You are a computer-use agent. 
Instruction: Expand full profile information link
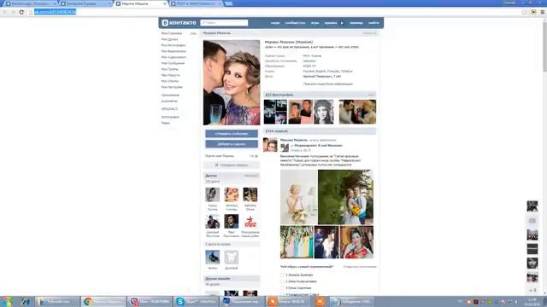pos(328,84)
